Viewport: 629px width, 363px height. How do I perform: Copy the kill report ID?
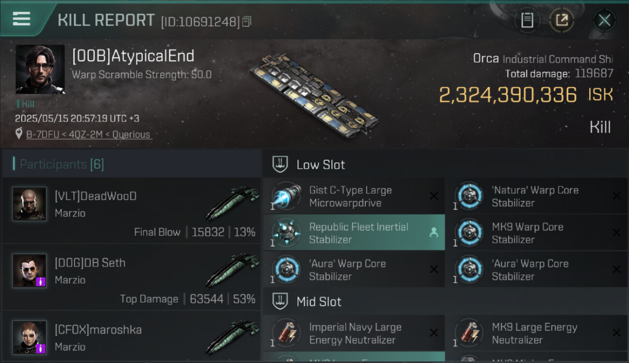tap(247, 21)
